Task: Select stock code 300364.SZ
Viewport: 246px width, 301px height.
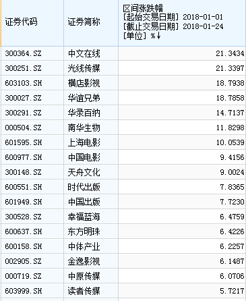Action: coord(24,53)
